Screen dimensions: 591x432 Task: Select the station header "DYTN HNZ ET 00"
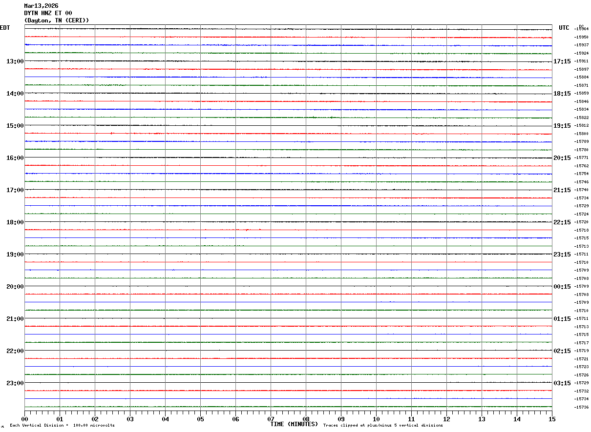click(48, 13)
